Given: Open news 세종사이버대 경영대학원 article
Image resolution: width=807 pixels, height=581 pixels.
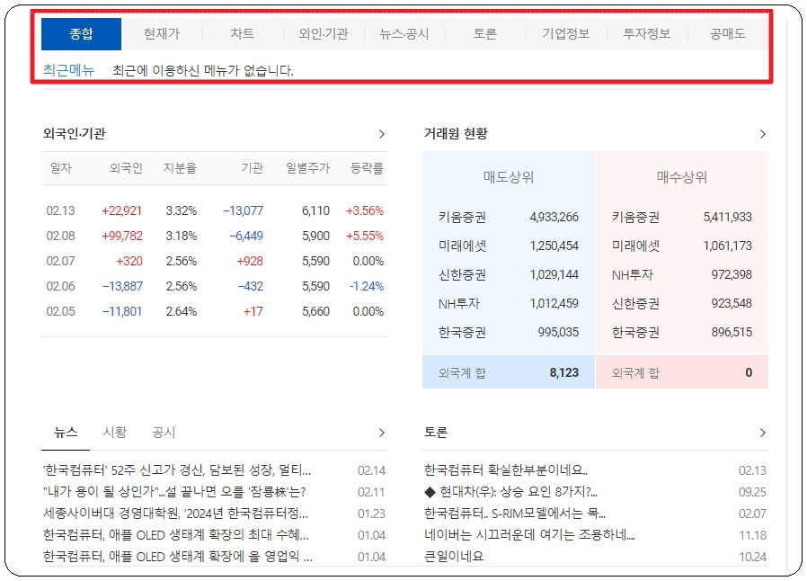Looking at the screenshot, I should click(x=175, y=514).
